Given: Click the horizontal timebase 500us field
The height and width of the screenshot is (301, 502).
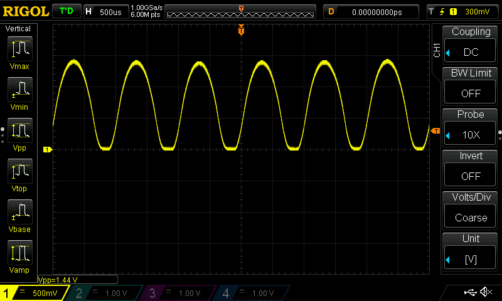Looking at the screenshot, I should point(105,11).
